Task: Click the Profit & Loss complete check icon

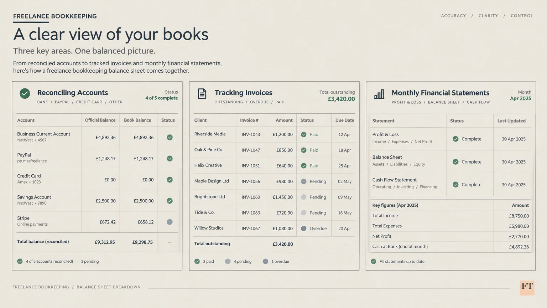Action: (455, 139)
